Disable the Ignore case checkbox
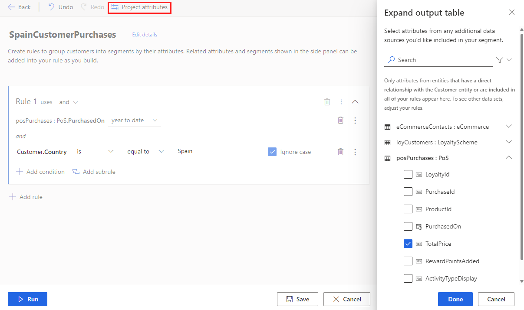 272,152
